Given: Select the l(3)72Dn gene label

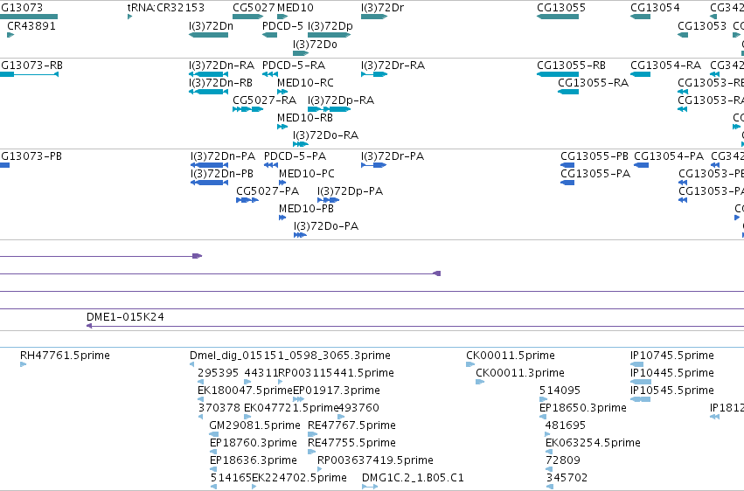Looking at the screenshot, I should click(x=212, y=26).
